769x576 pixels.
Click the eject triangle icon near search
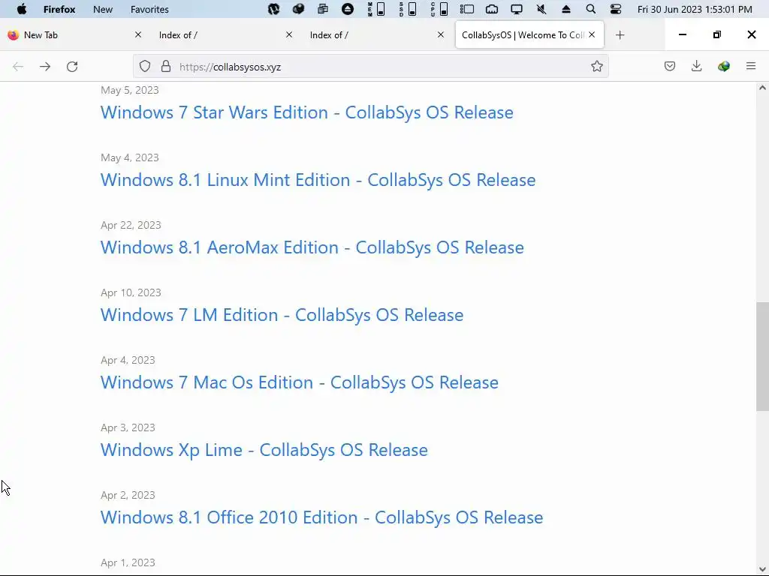coord(566,9)
